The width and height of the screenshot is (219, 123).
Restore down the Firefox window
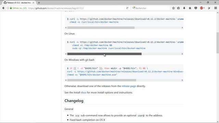[208, 2]
